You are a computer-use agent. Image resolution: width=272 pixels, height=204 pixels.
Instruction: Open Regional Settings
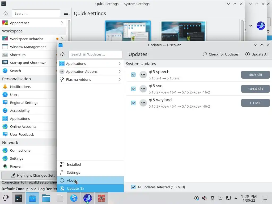pyautogui.click(x=29, y=103)
